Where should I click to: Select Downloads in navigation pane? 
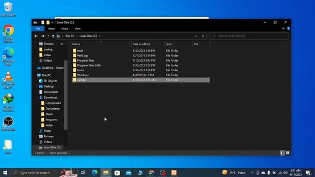pyautogui.click(x=50, y=97)
